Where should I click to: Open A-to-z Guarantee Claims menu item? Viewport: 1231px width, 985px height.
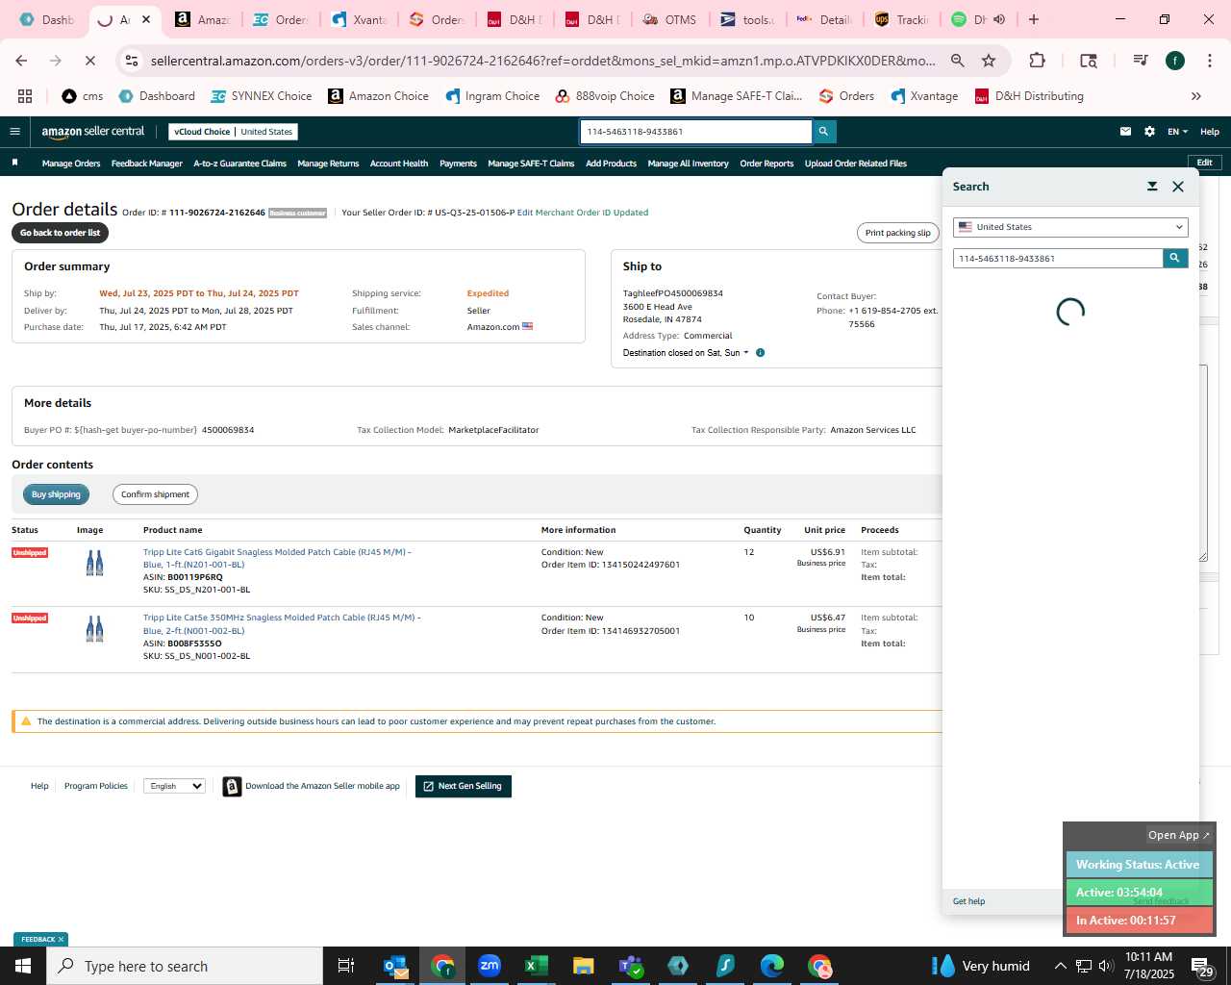[239, 164]
